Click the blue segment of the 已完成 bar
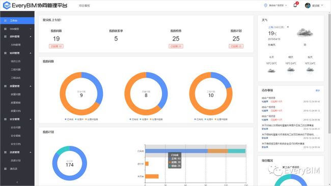Image resolution: width=331 pixels, height=186 pixels. click(177, 151)
